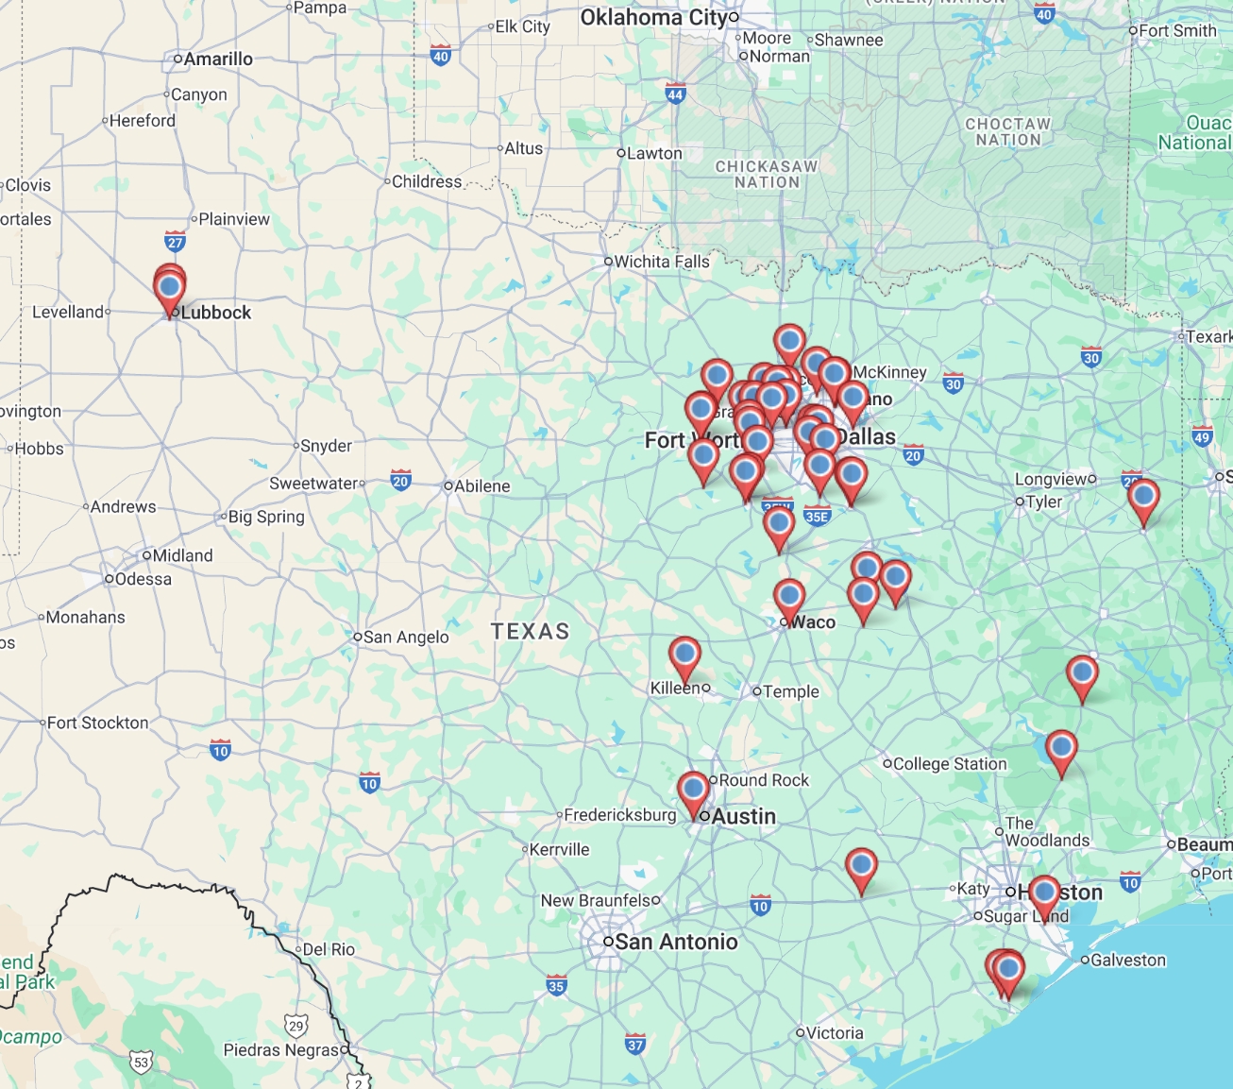Click the Interstate 49 shield near Texarkana
This screenshot has height=1089, width=1233.
1202,435
